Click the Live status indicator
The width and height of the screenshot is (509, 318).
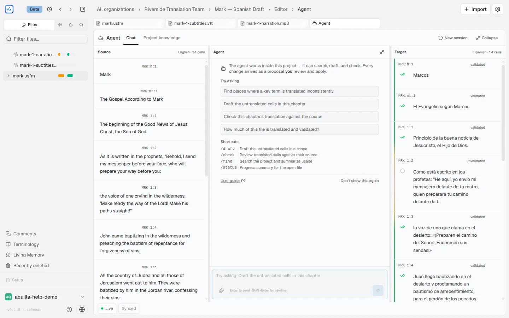click(107, 308)
